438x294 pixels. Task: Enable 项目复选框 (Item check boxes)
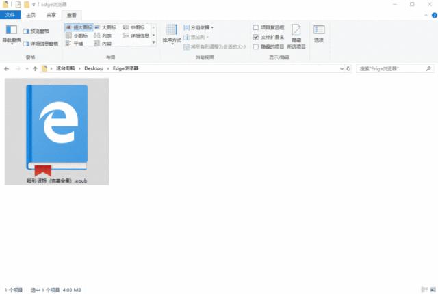255,27
